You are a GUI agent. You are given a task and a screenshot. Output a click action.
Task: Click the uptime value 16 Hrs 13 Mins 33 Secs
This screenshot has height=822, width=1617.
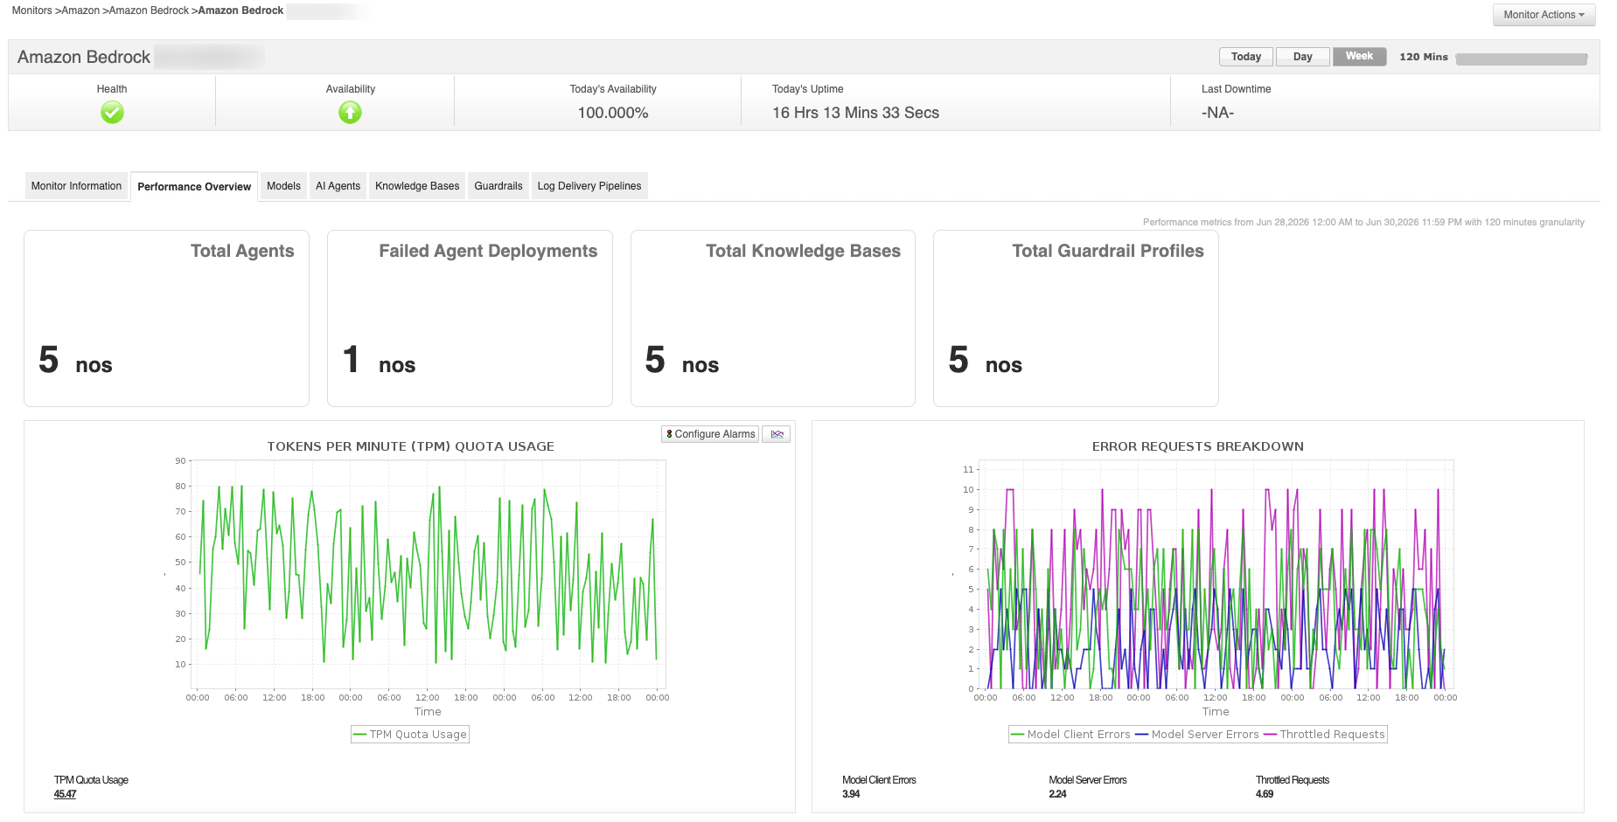(x=855, y=113)
